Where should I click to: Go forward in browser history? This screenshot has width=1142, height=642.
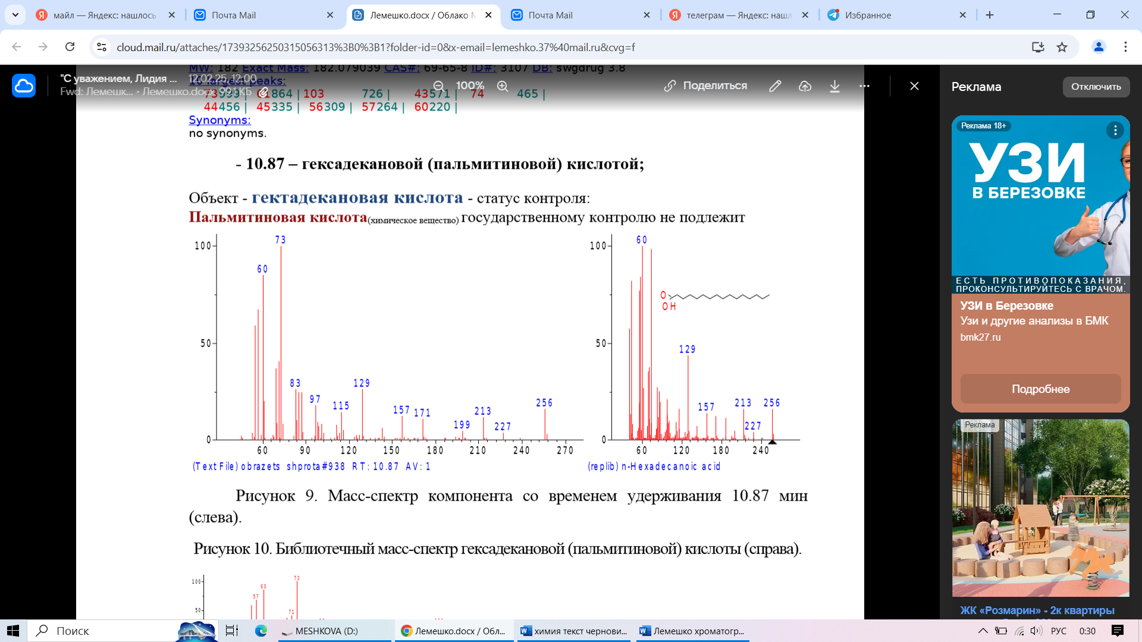click(43, 47)
